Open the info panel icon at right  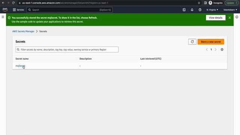tap(237, 17)
